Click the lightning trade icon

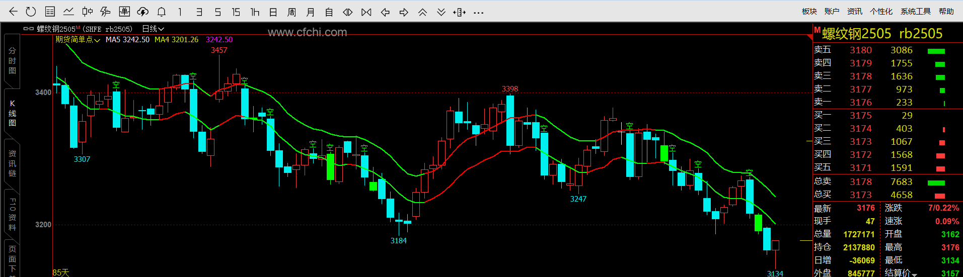(x=106, y=12)
